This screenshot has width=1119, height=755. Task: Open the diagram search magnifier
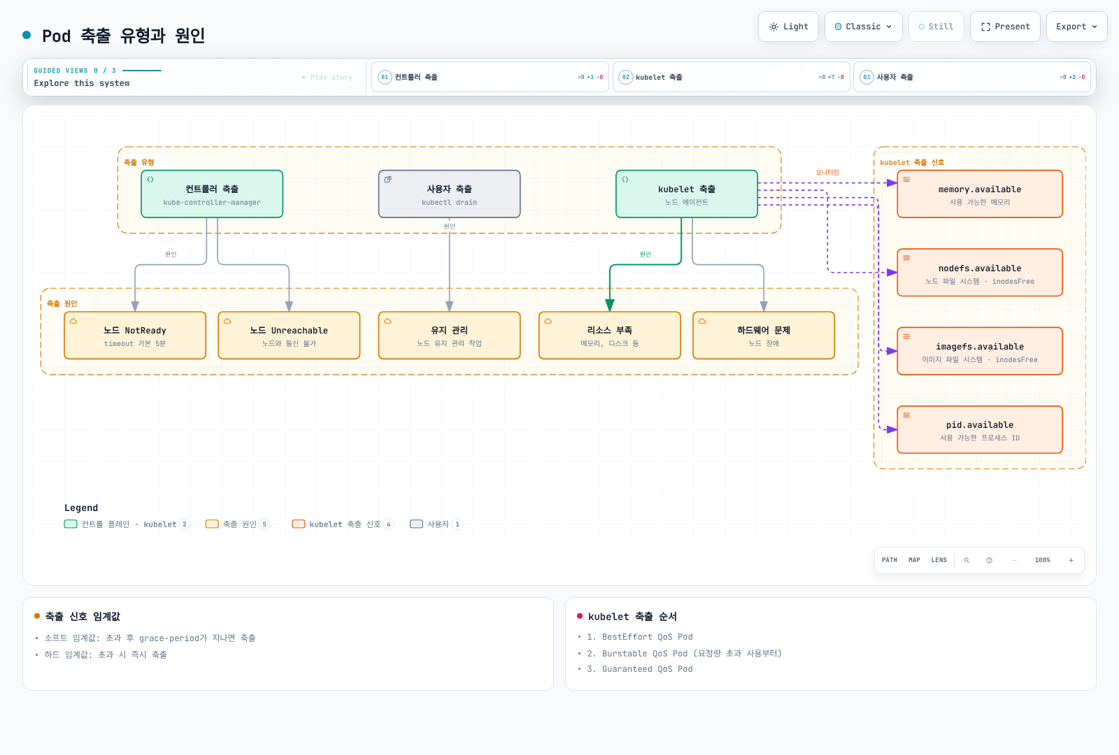(967, 560)
